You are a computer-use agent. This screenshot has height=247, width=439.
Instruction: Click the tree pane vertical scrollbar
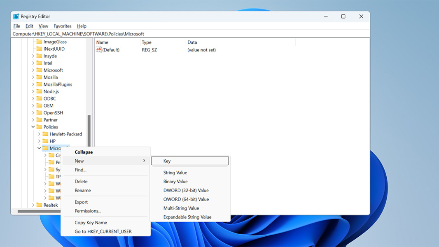pos(89,132)
